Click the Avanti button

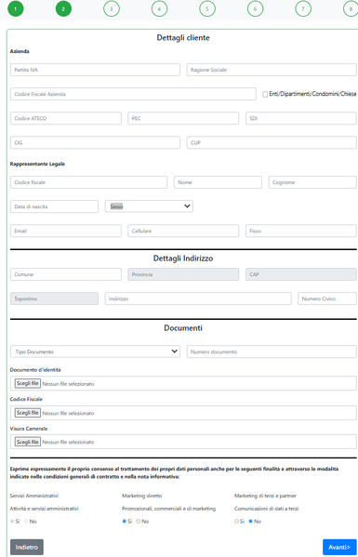pos(339,547)
